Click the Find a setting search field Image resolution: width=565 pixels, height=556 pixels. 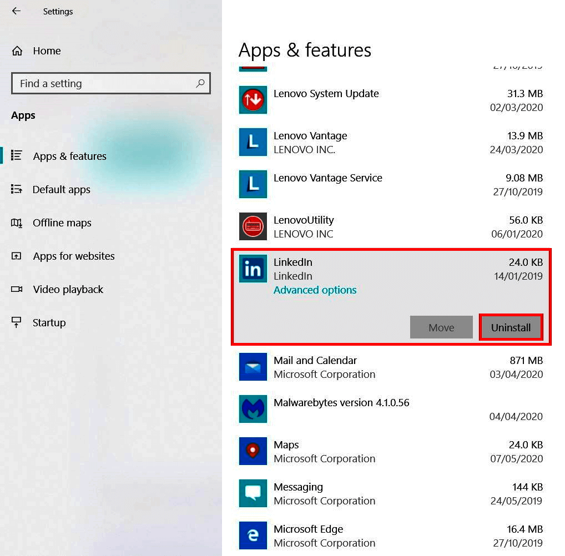coord(111,83)
